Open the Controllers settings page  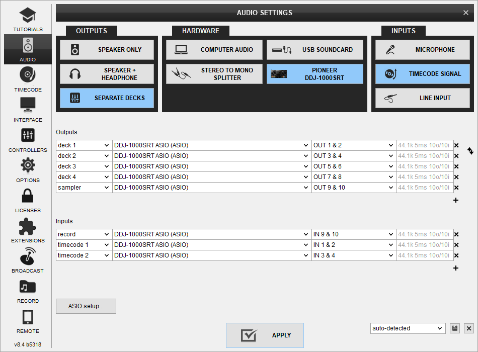[28, 140]
